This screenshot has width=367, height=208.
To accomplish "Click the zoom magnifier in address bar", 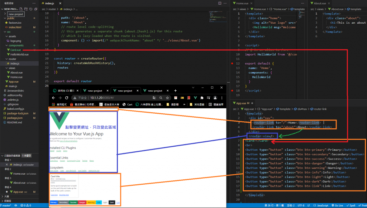I will click(x=161, y=98).
